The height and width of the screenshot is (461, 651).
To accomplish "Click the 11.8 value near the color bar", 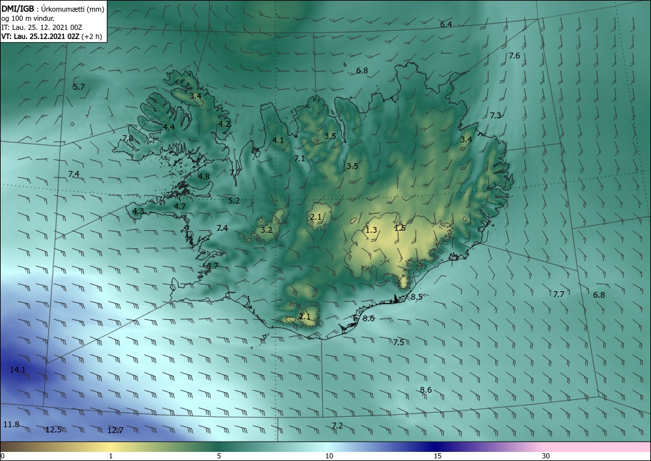I will 11,425.
